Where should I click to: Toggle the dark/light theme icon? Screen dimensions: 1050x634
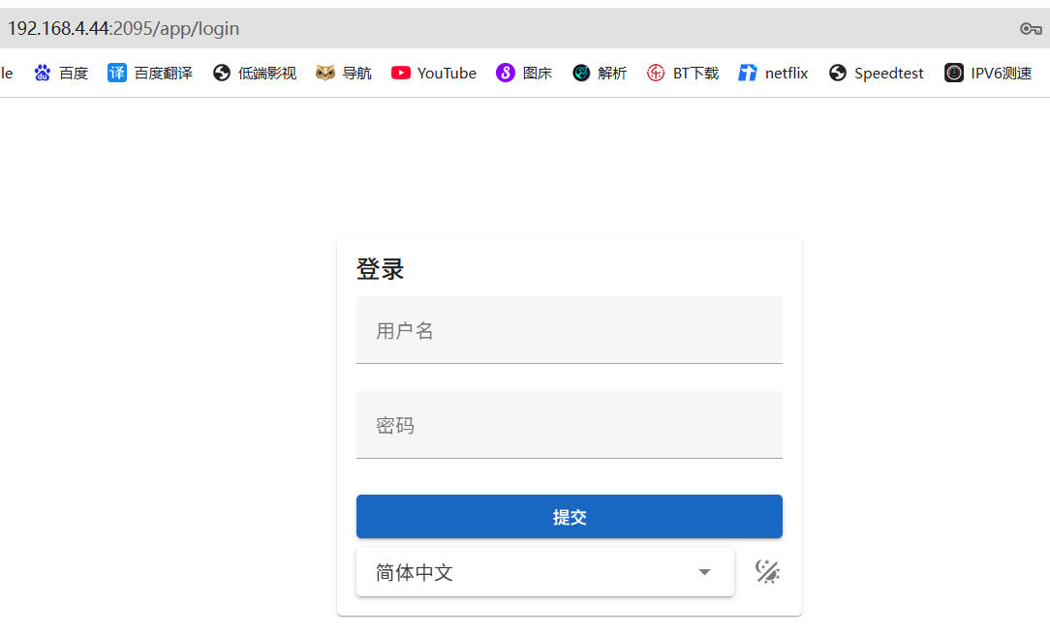pos(767,572)
